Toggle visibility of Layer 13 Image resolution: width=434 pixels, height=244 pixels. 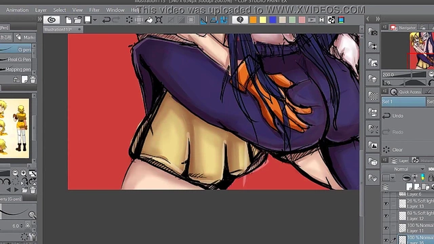[386, 204]
